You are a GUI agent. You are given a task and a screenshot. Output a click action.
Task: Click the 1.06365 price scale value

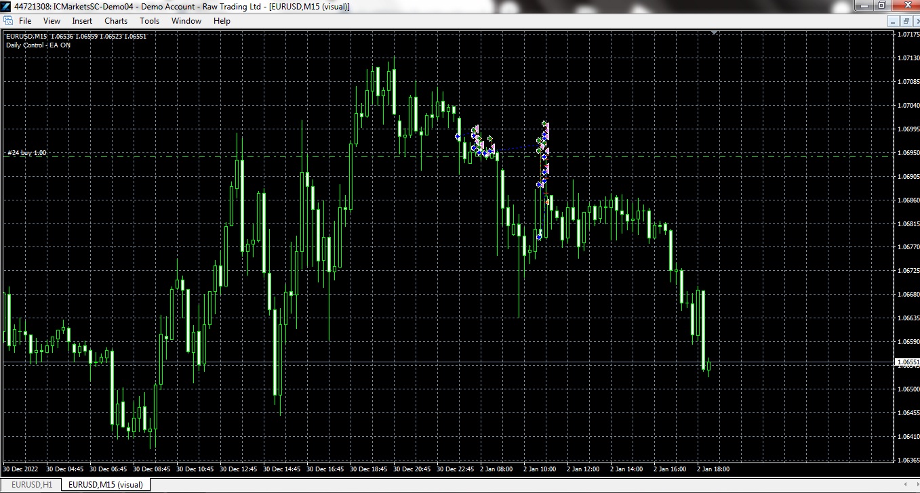pyautogui.click(x=907, y=460)
